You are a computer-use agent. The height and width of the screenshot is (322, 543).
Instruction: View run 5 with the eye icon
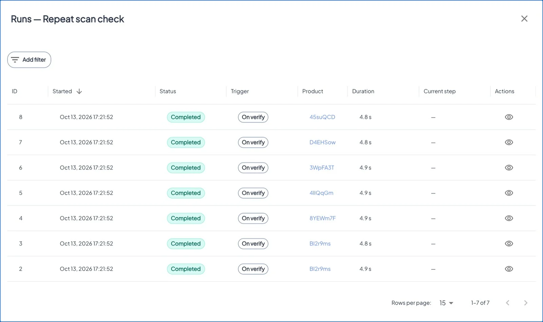tap(509, 193)
